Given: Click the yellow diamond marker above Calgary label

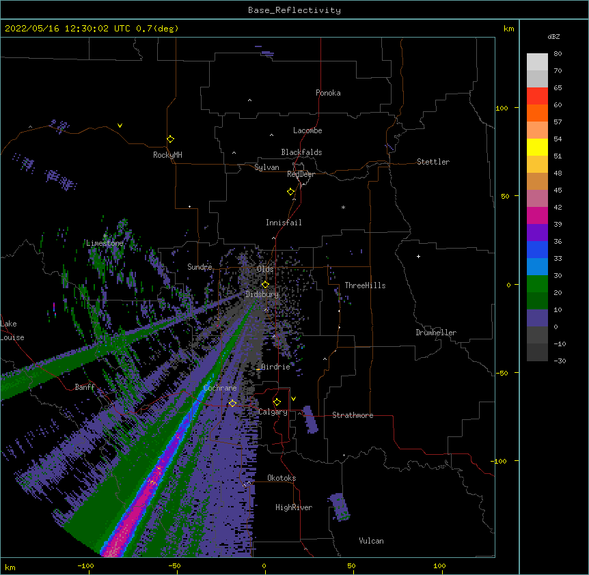Looking at the screenshot, I should click(277, 402).
